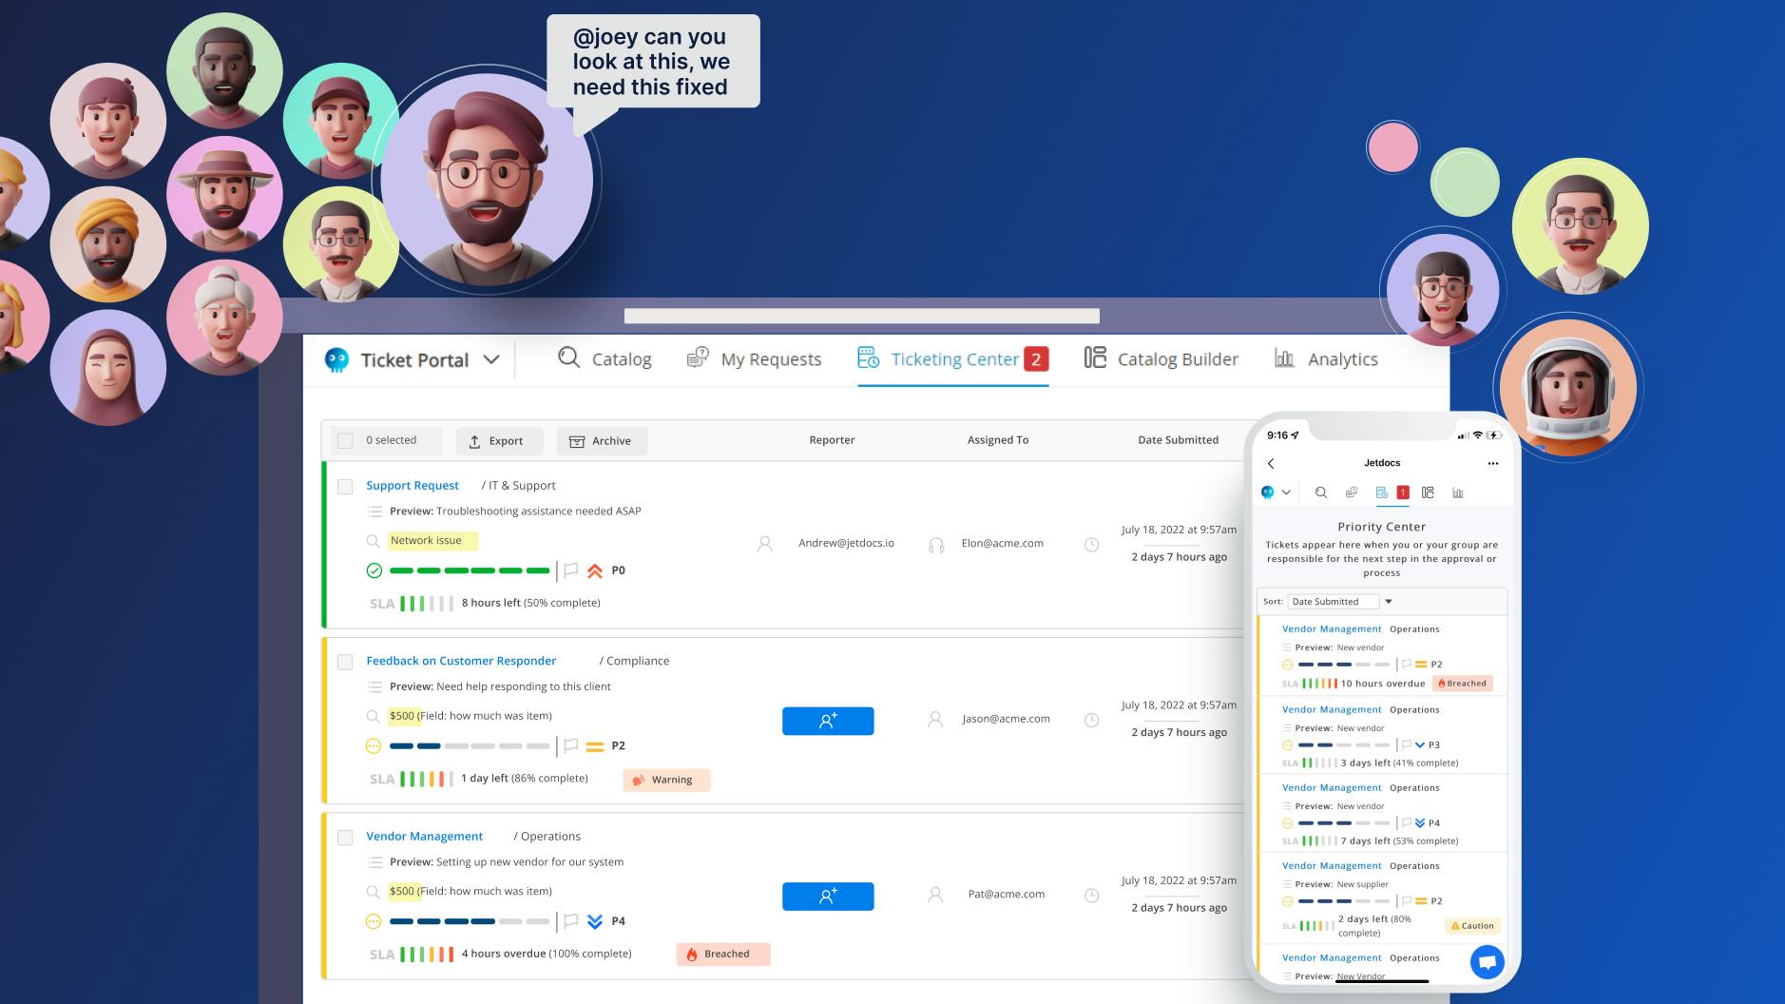Open My Requests via its speech-bubble icon
Viewport: 1785px width, 1004px height.
point(696,357)
